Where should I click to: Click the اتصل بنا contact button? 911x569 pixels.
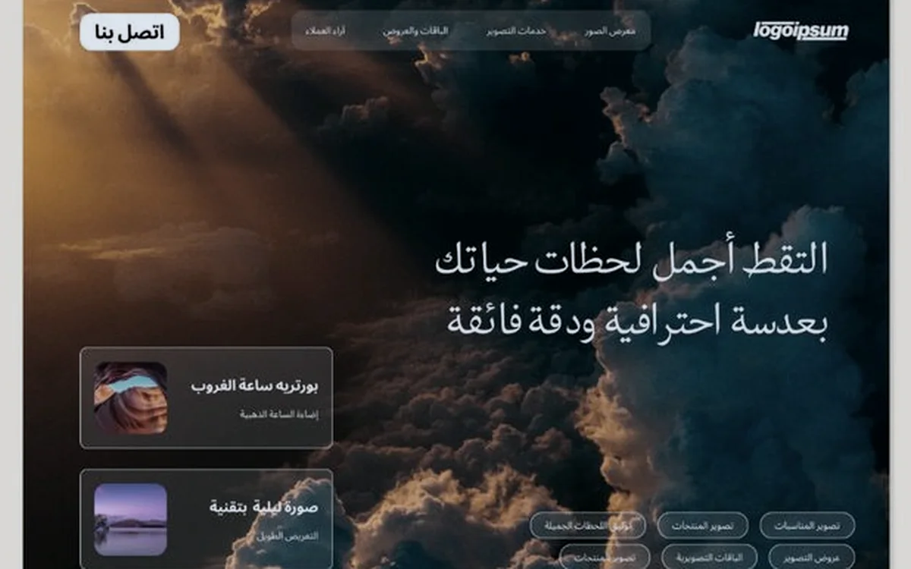pos(130,33)
